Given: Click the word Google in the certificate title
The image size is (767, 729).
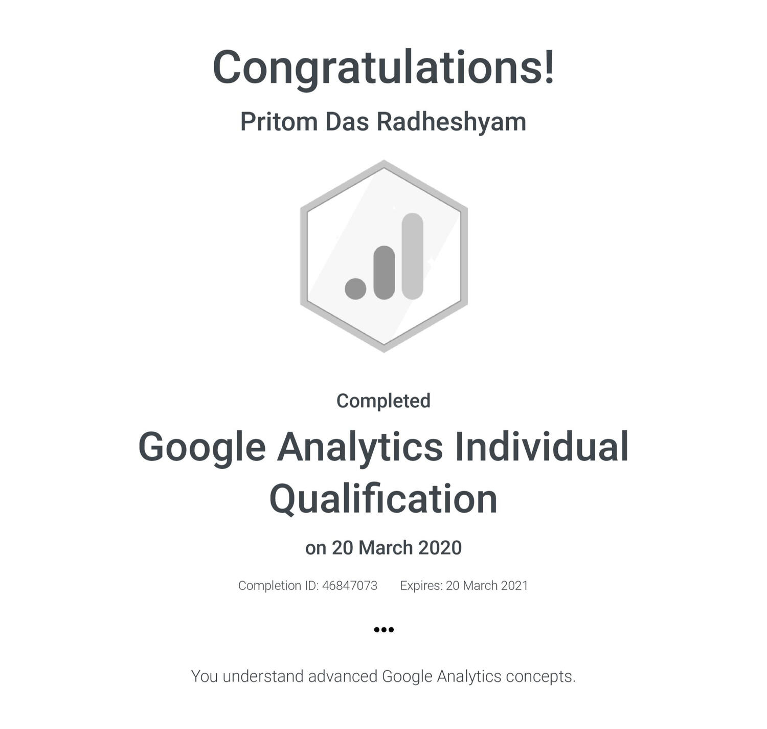Looking at the screenshot, I should coord(202,447).
